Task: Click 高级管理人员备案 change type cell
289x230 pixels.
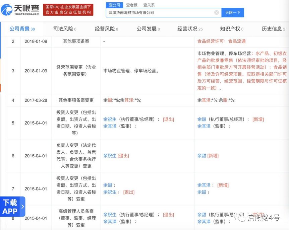Action: click(x=76, y=218)
